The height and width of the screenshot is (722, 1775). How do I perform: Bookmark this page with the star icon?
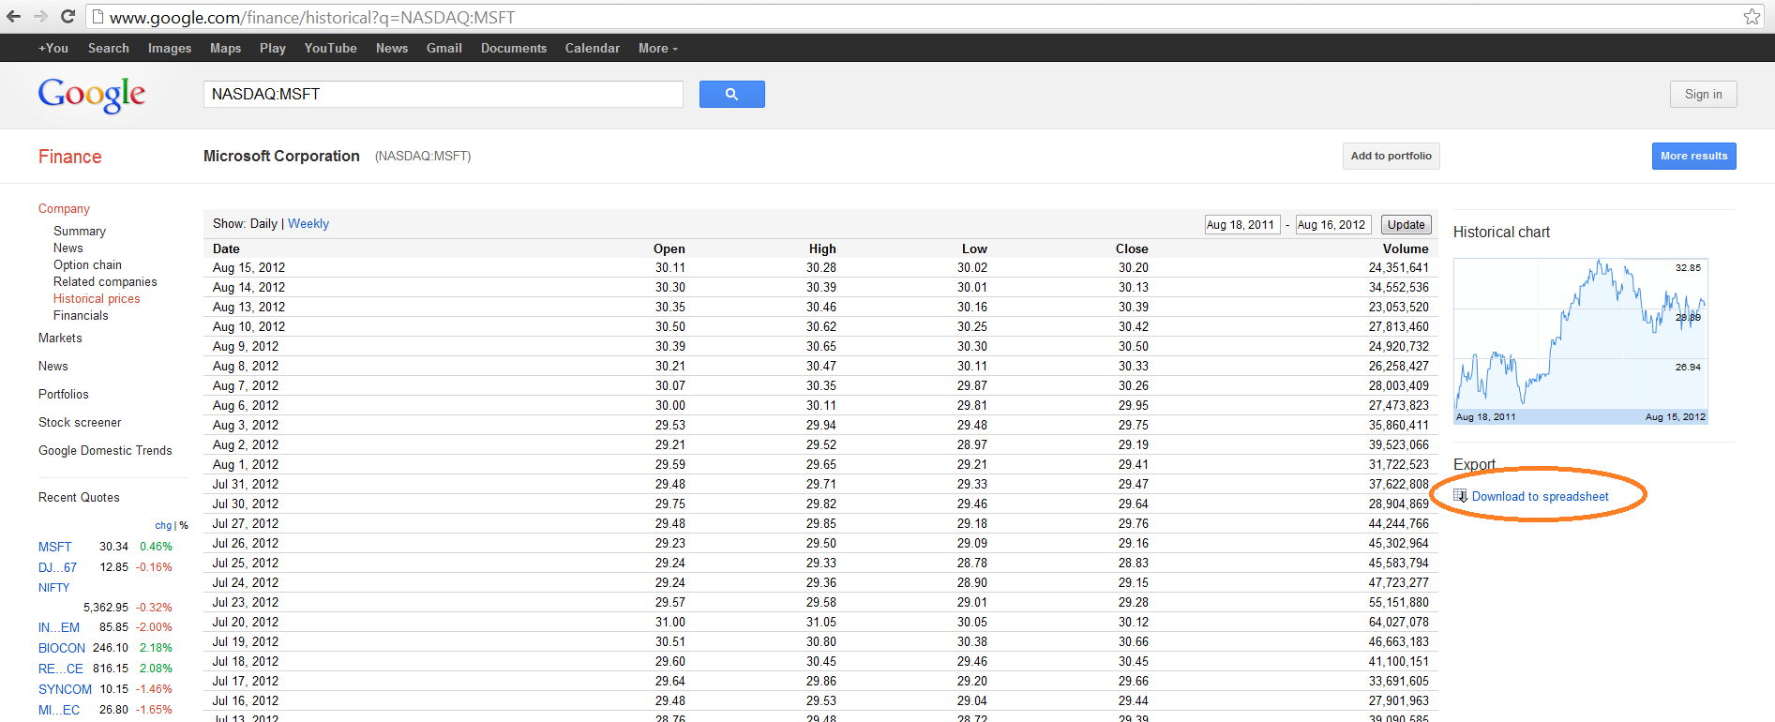[x=1752, y=17]
